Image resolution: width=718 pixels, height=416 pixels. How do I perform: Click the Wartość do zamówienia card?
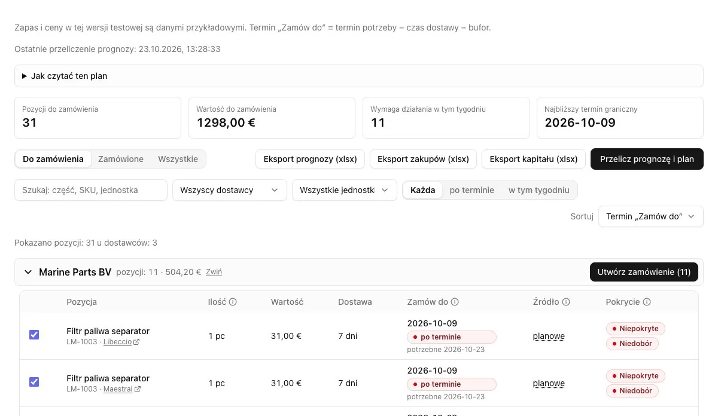pos(272,118)
